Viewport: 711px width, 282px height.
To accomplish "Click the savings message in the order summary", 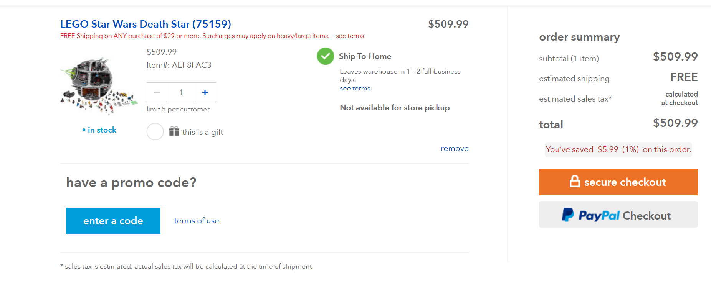I will click(x=618, y=149).
